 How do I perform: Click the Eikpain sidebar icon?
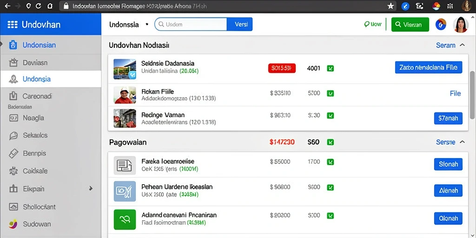[13, 189]
